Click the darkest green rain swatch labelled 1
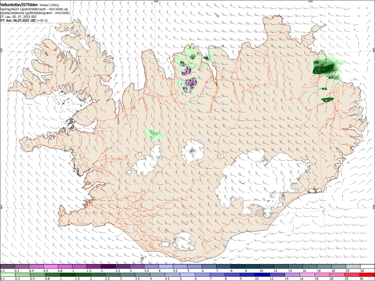375x281 pixels. (x=67, y=275)
